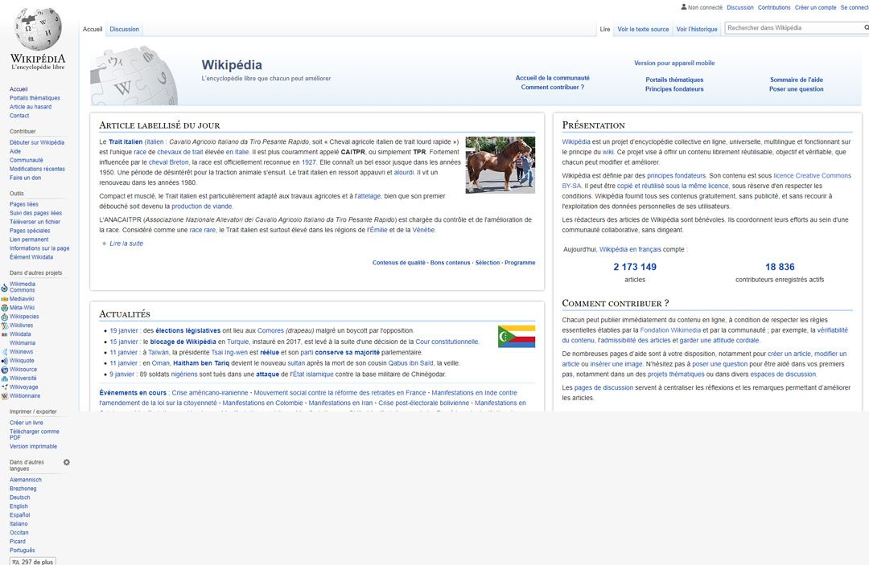Screen dimensions: 869x565
Task: Click the Mediawiki project icon
Action: coord(5,299)
